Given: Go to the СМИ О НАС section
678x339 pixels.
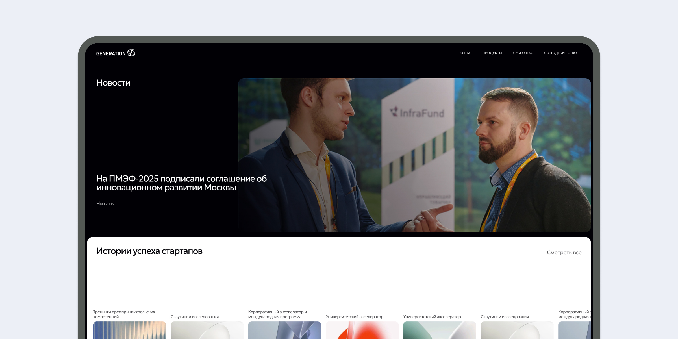Looking at the screenshot, I should click(x=523, y=53).
